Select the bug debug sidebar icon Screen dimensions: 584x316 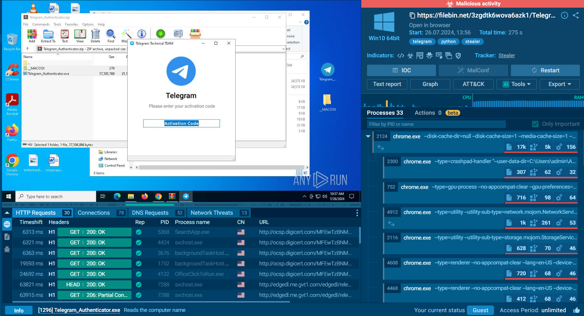(x=7, y=249)
